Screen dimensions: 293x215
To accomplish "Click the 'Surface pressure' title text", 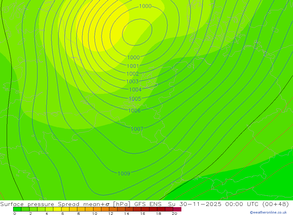I will click(x=27, y=204).
